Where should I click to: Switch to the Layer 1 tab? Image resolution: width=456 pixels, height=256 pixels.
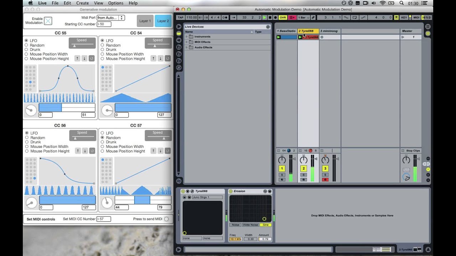point(145,21)
